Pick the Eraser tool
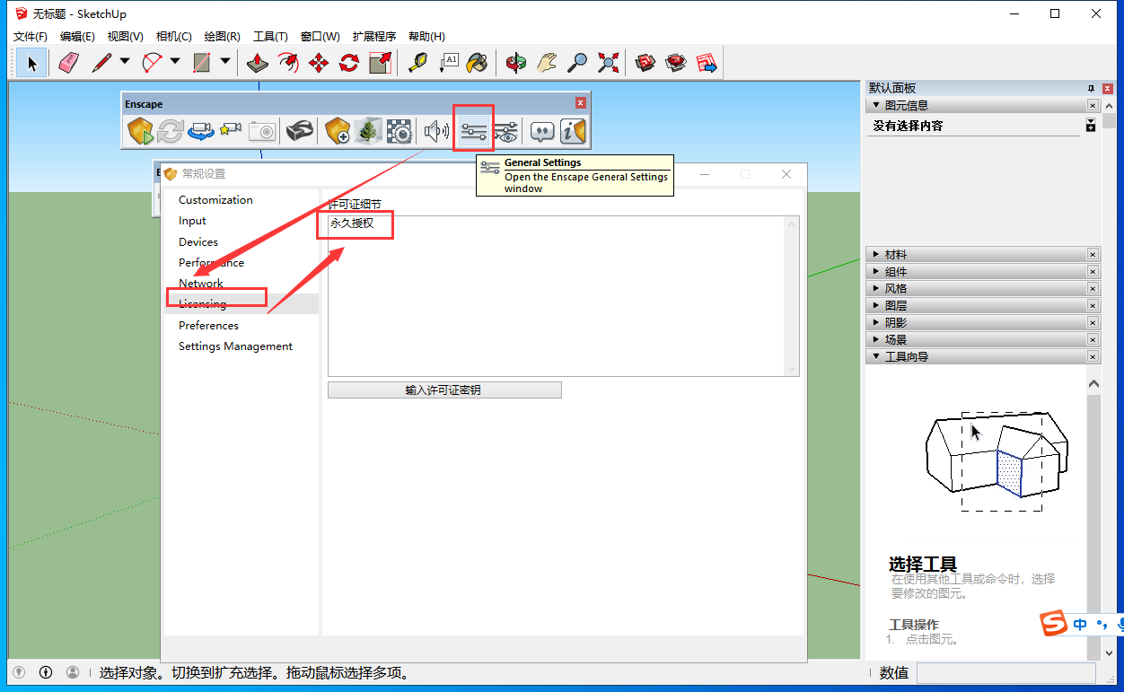The image size is (1124, 692). click(68, 63)
